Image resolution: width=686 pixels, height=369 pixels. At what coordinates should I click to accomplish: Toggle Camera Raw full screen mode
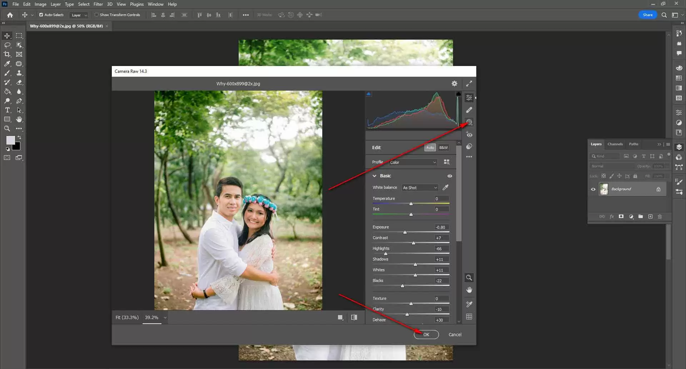point(469,84)
